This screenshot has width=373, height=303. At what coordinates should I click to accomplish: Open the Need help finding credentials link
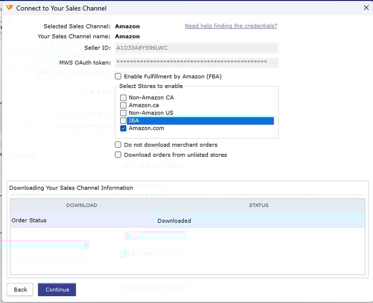coord(230,26)
